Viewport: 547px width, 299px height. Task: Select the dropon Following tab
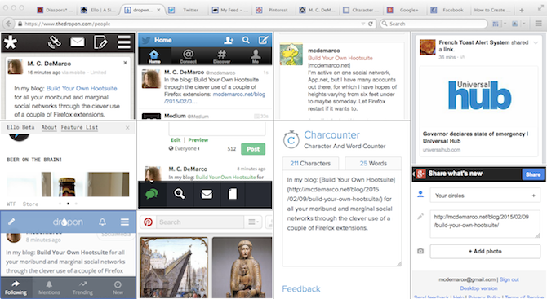16,288
